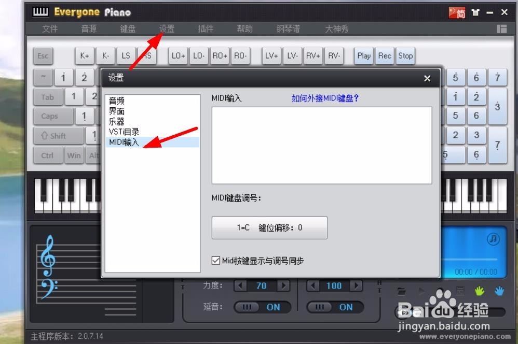
Task: Click the RV- key
Action: coord(334,56)
